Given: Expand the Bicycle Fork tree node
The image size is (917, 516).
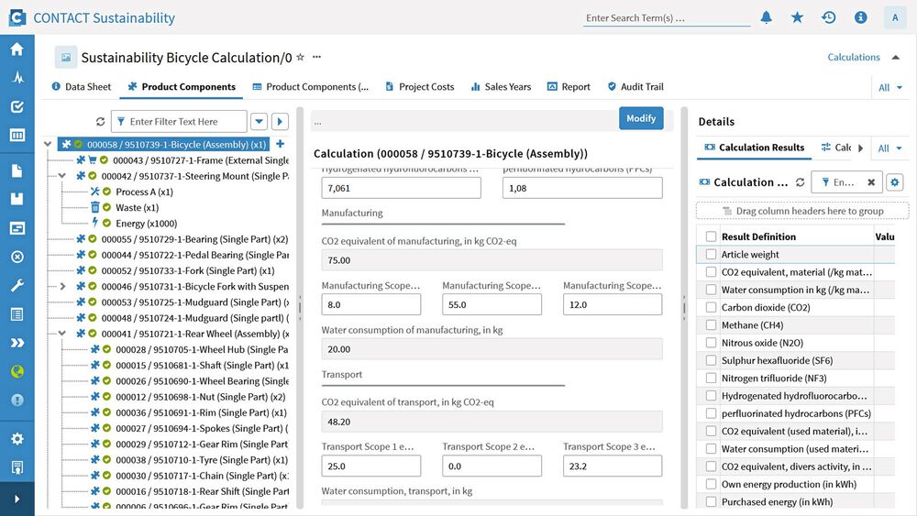Looking at the screenshot, I should [62, 287].
